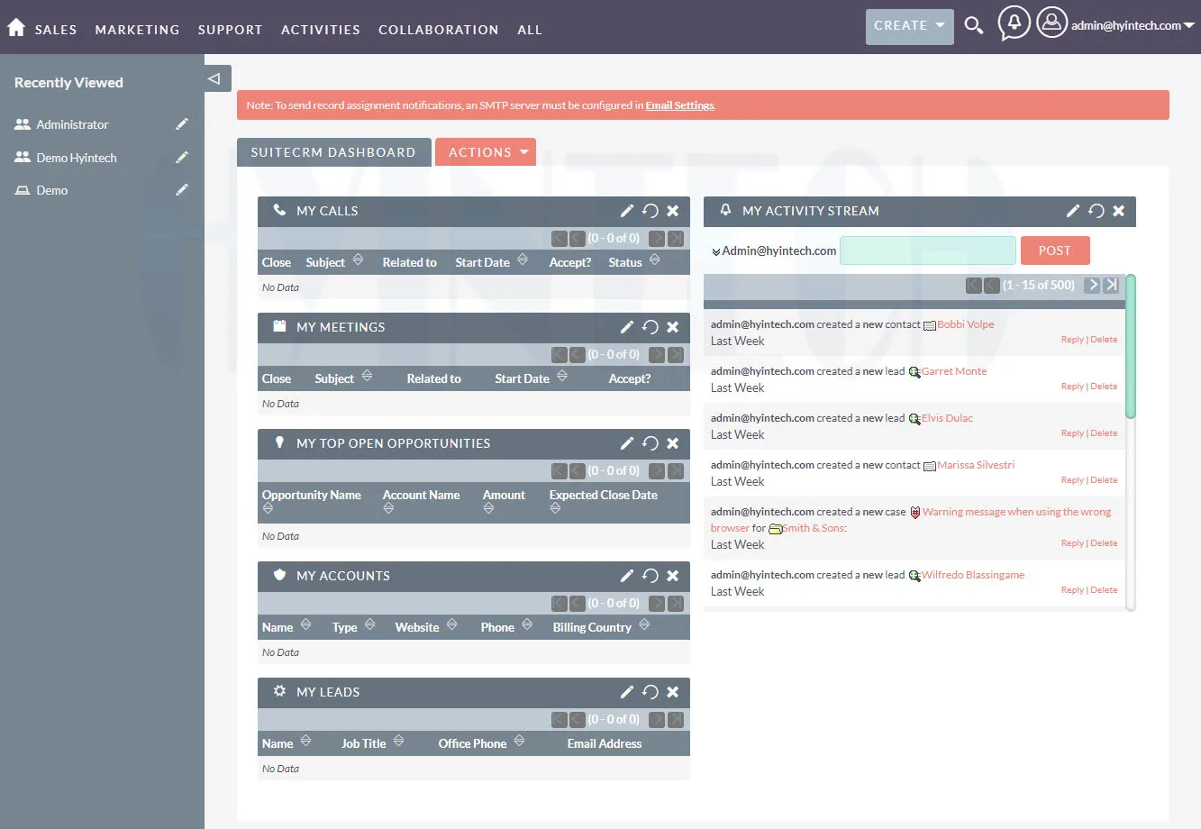Collapse the Recently Viewed sidebar
1201x829 pixels.
point(214,79)
